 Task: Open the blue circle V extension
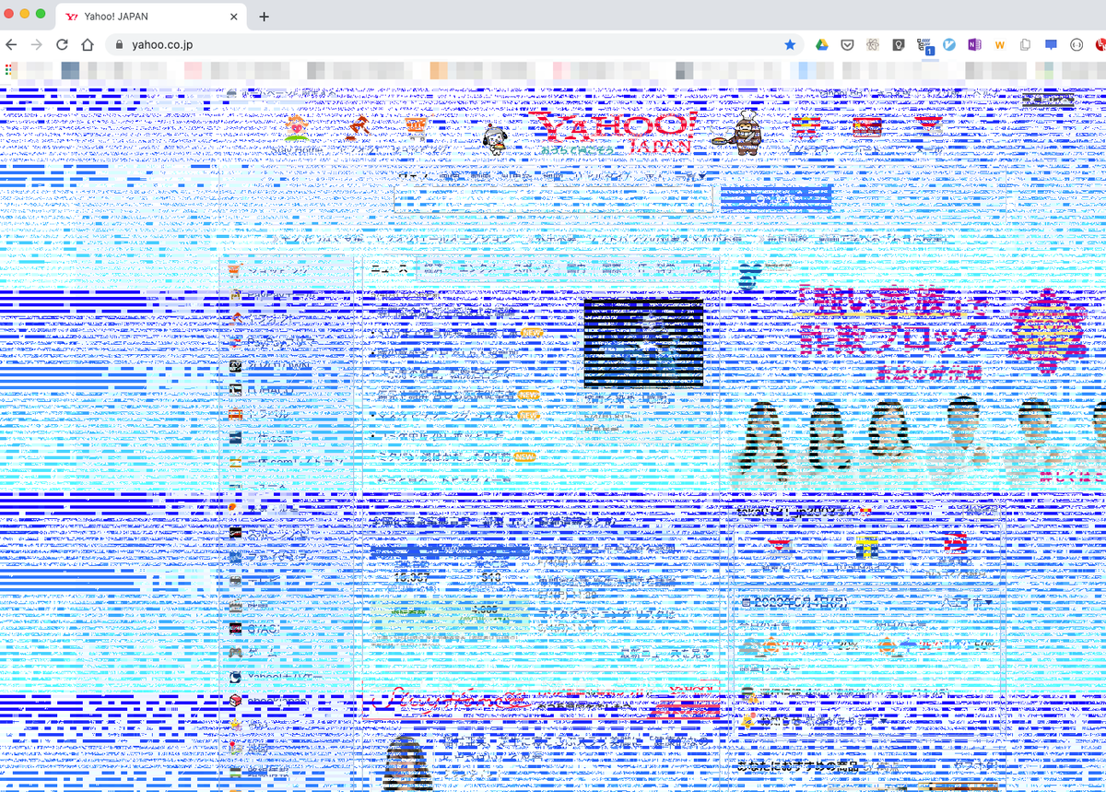pyautogui.click(x=950, y=44)
